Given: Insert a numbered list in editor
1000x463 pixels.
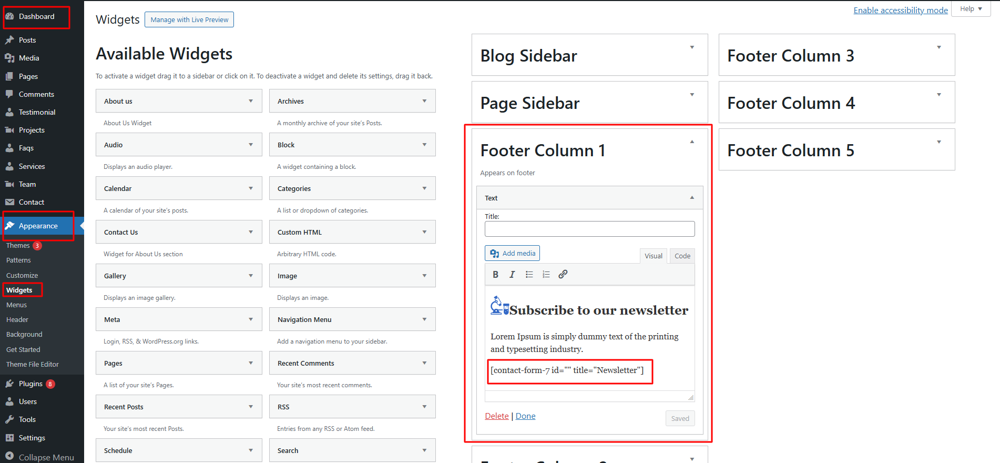Looking at the screenshot, I should click(546, 274).
